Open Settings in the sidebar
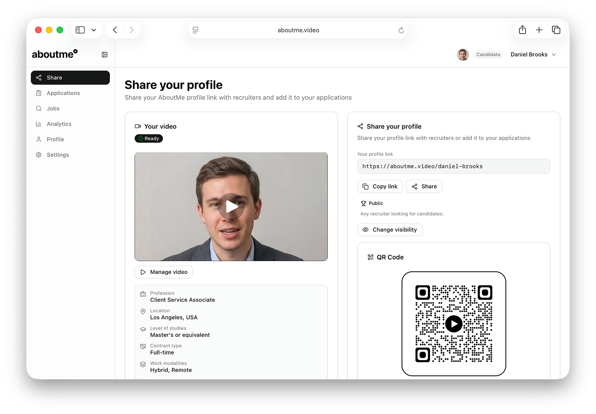Screen dimensions: 596x414 [70, 155]
